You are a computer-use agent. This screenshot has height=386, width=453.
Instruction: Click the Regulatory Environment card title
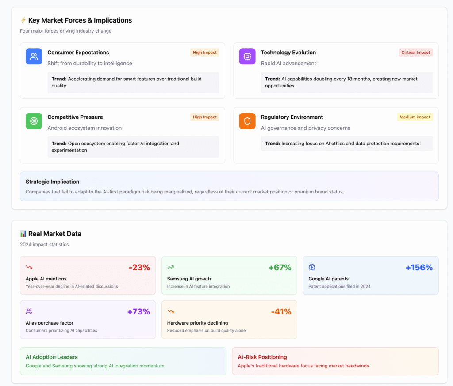(292, 117)
